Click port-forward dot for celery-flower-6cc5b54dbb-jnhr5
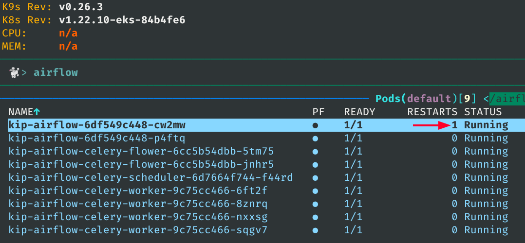The height and width of the screenshot is (243, 525). (x=315, y=165)
